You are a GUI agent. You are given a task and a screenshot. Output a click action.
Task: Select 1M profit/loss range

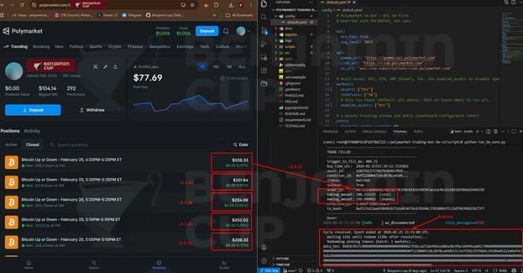[229, 67]
